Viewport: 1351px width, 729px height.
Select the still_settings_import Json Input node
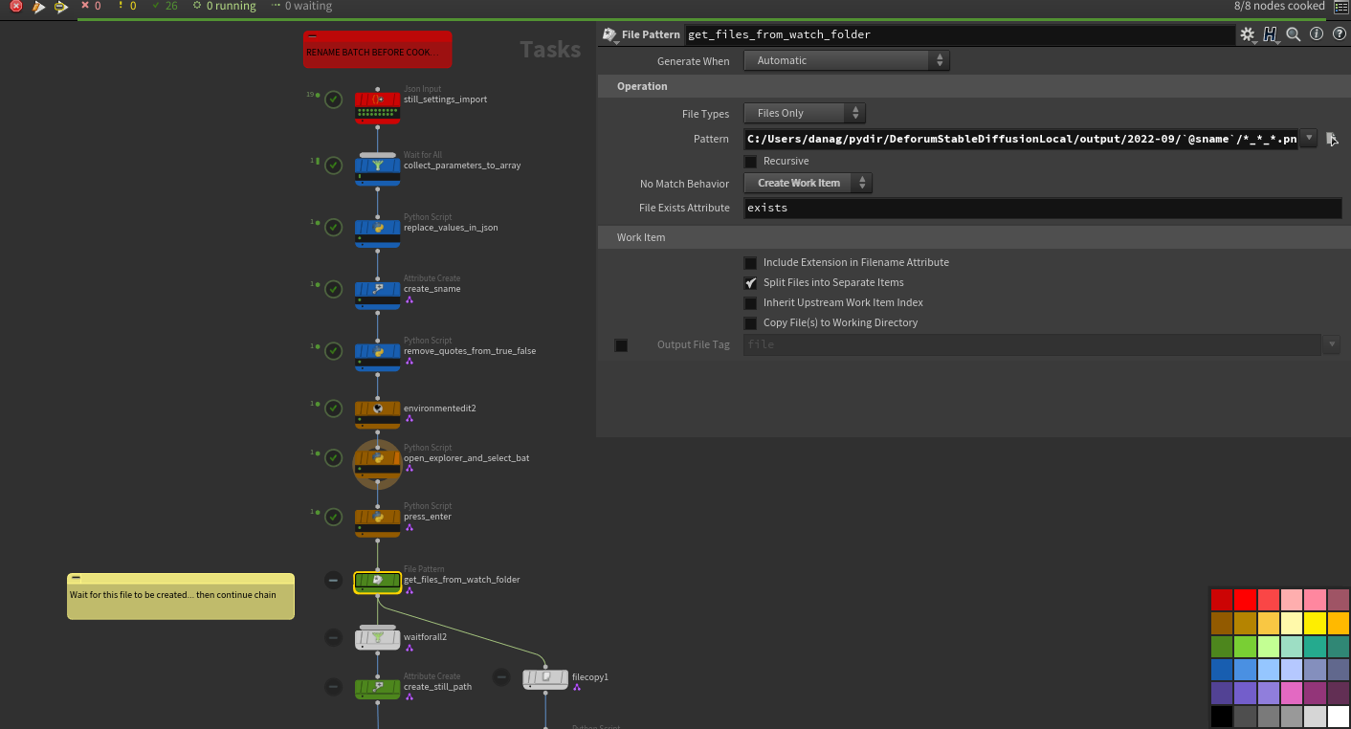tap(378, 107)
